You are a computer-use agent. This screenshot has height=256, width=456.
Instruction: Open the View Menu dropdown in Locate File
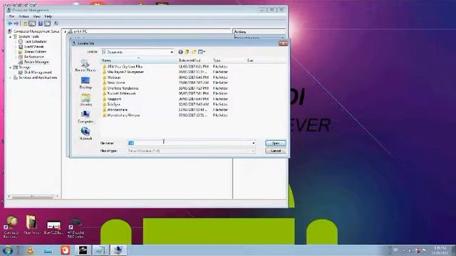(202, 52)
